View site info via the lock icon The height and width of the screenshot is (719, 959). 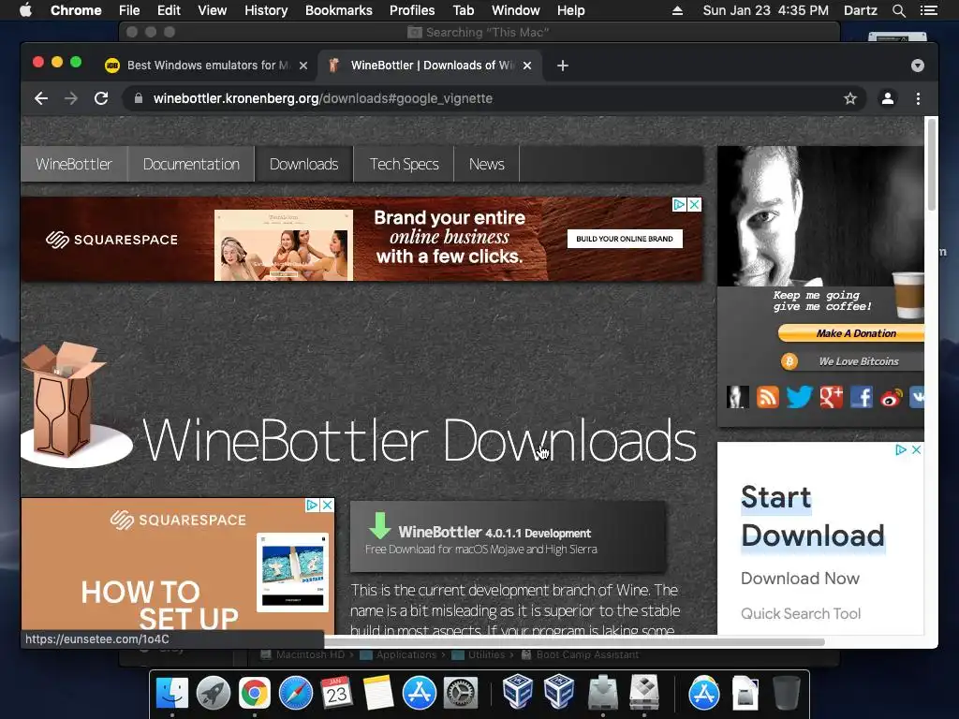139,98
